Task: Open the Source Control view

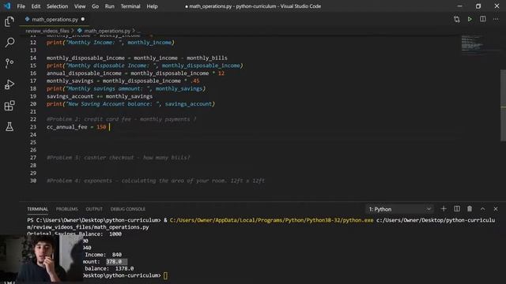Action: coord(9,63)
